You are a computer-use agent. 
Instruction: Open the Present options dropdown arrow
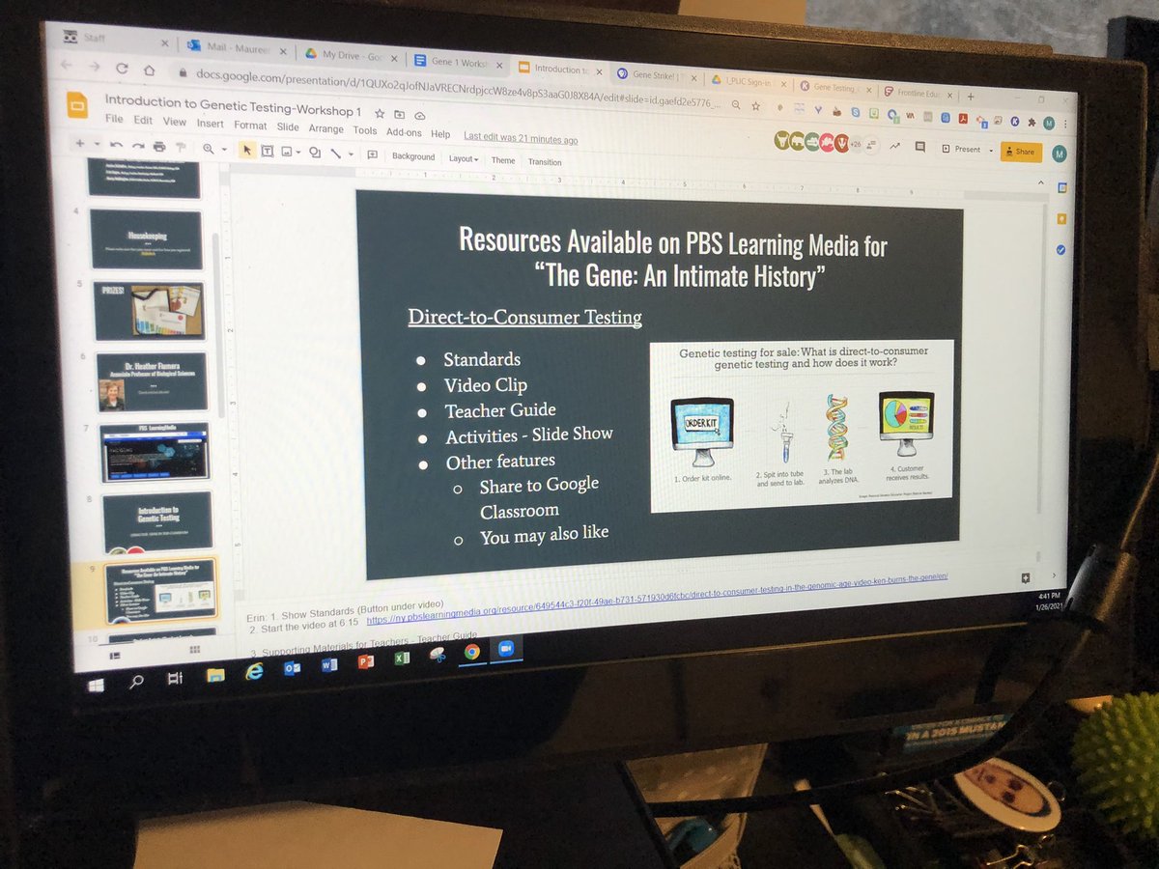coord(990,151)
